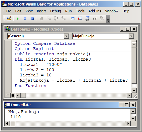This screenshot has height=132, width=142.
Task: Open the Immediate Window toolbar icon
Action: pos(80,18)
